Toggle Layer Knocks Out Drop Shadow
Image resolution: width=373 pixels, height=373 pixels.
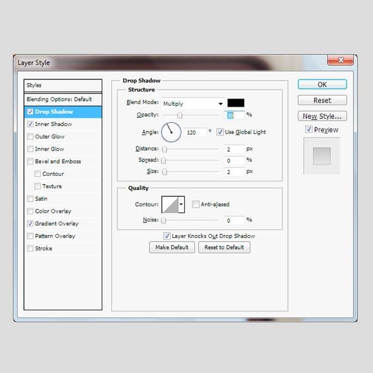point(167,236)
